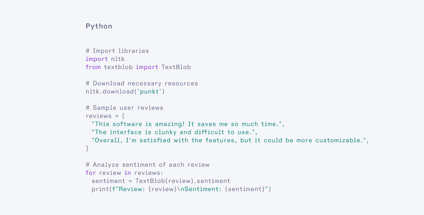Click the "# Download necessary resources" comment
The height and width of the screenshot is (215, 424).
pos(142,83)
